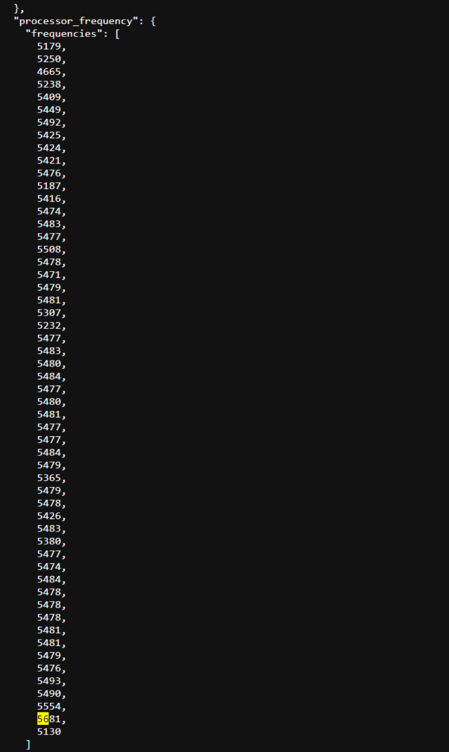The height and width of the screenshot is (752, 449).
Task: Click the value 5187 in the list
Action: point(49,185)
